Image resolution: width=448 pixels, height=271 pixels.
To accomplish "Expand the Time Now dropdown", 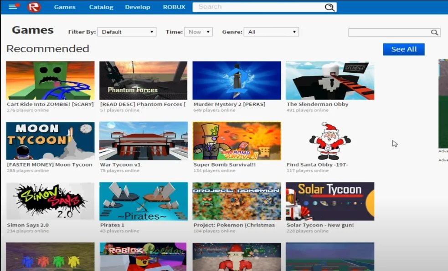I will click(198, 32).
